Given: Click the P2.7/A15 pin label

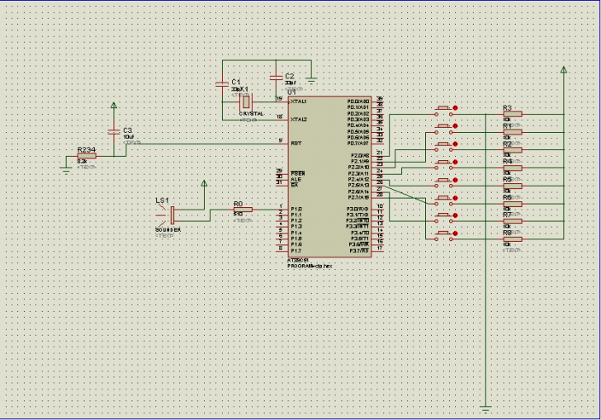Looking at the screenshot, I should tap(359, 198).
